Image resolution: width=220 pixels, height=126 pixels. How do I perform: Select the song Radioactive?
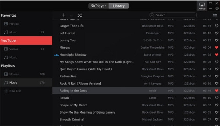coord(68,76)
